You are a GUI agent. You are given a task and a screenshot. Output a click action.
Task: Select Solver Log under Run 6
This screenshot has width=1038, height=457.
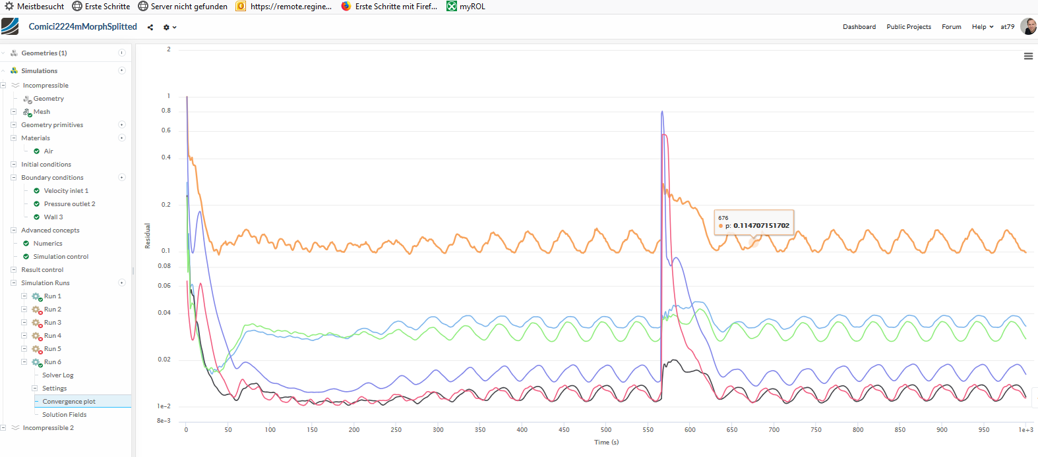[58, 375]
